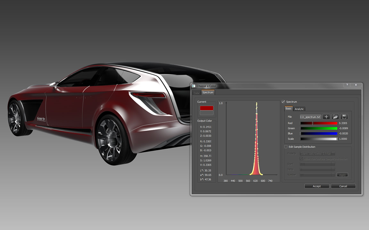
Task: Select the current red color swatch
Action: pyautogui.click(x=207, y=108)
